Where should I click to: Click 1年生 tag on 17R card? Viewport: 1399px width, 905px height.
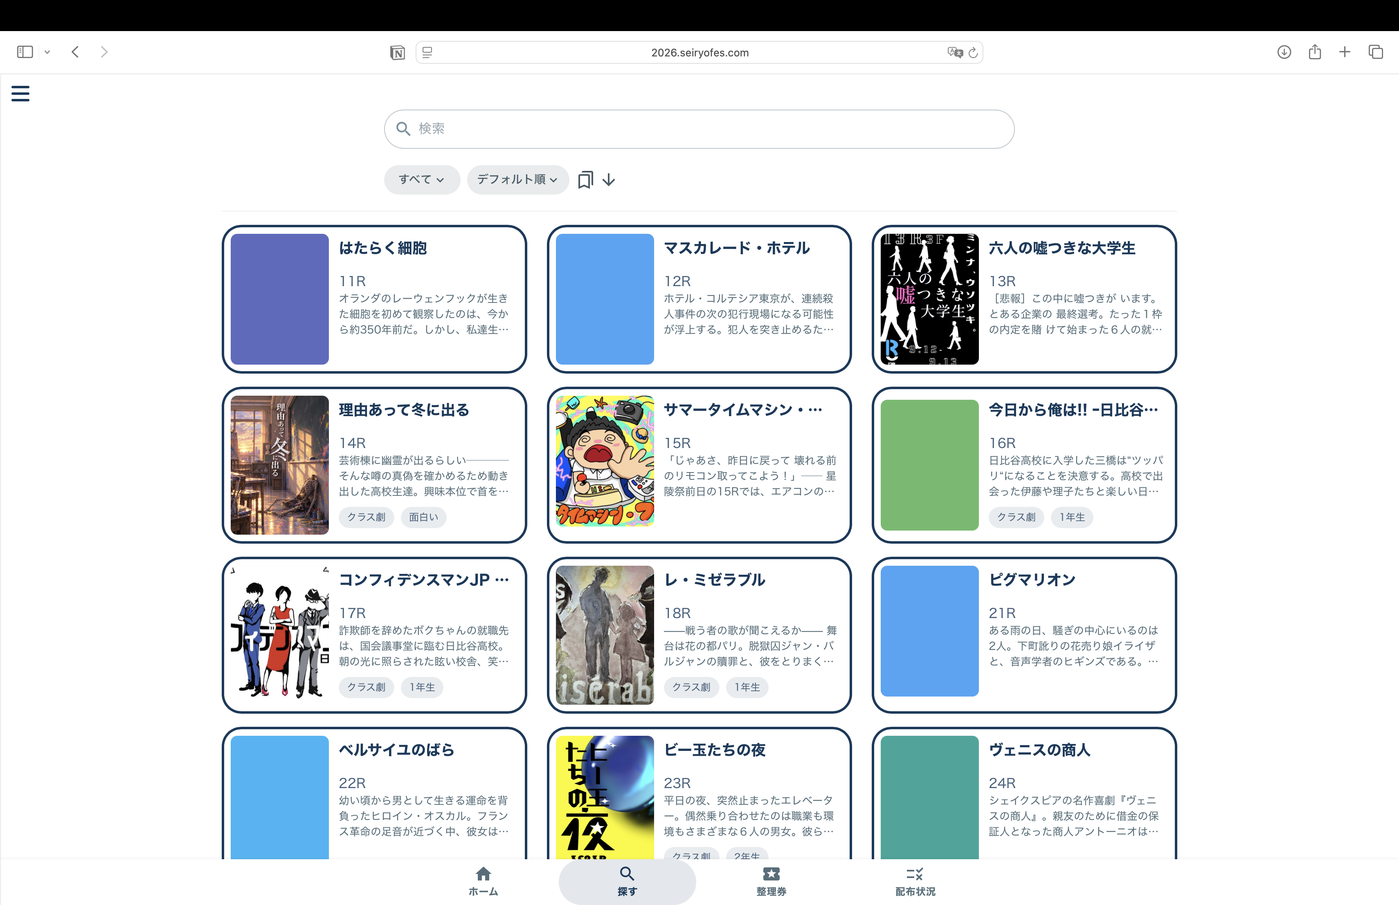pyautogui.click(x=422, y=687)
